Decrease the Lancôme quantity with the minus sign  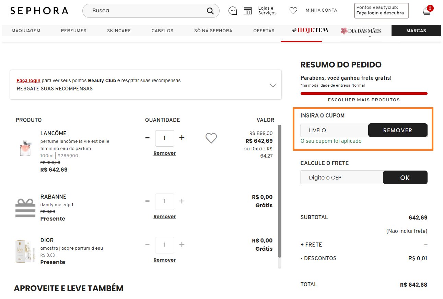[148, 138]
